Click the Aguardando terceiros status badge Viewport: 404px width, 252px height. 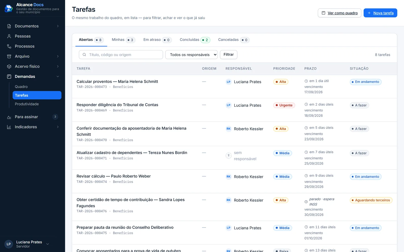click(371, 200)
